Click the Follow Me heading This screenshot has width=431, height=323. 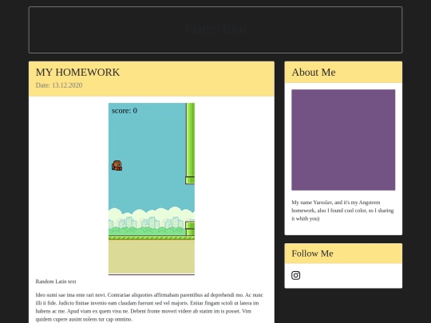pos(312,254)
